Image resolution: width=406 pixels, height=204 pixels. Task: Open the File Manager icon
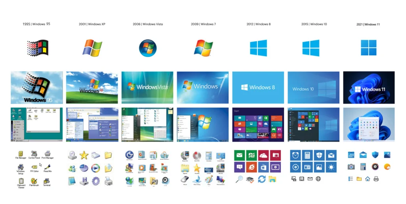(21, 154)
